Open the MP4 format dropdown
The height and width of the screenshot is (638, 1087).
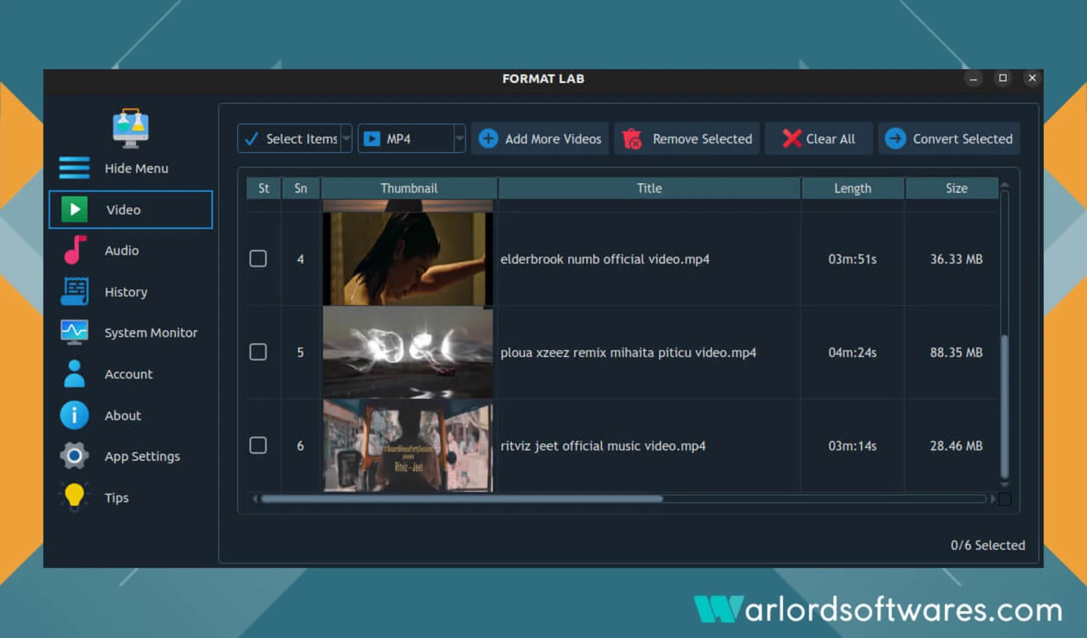(x=459, y=139)
